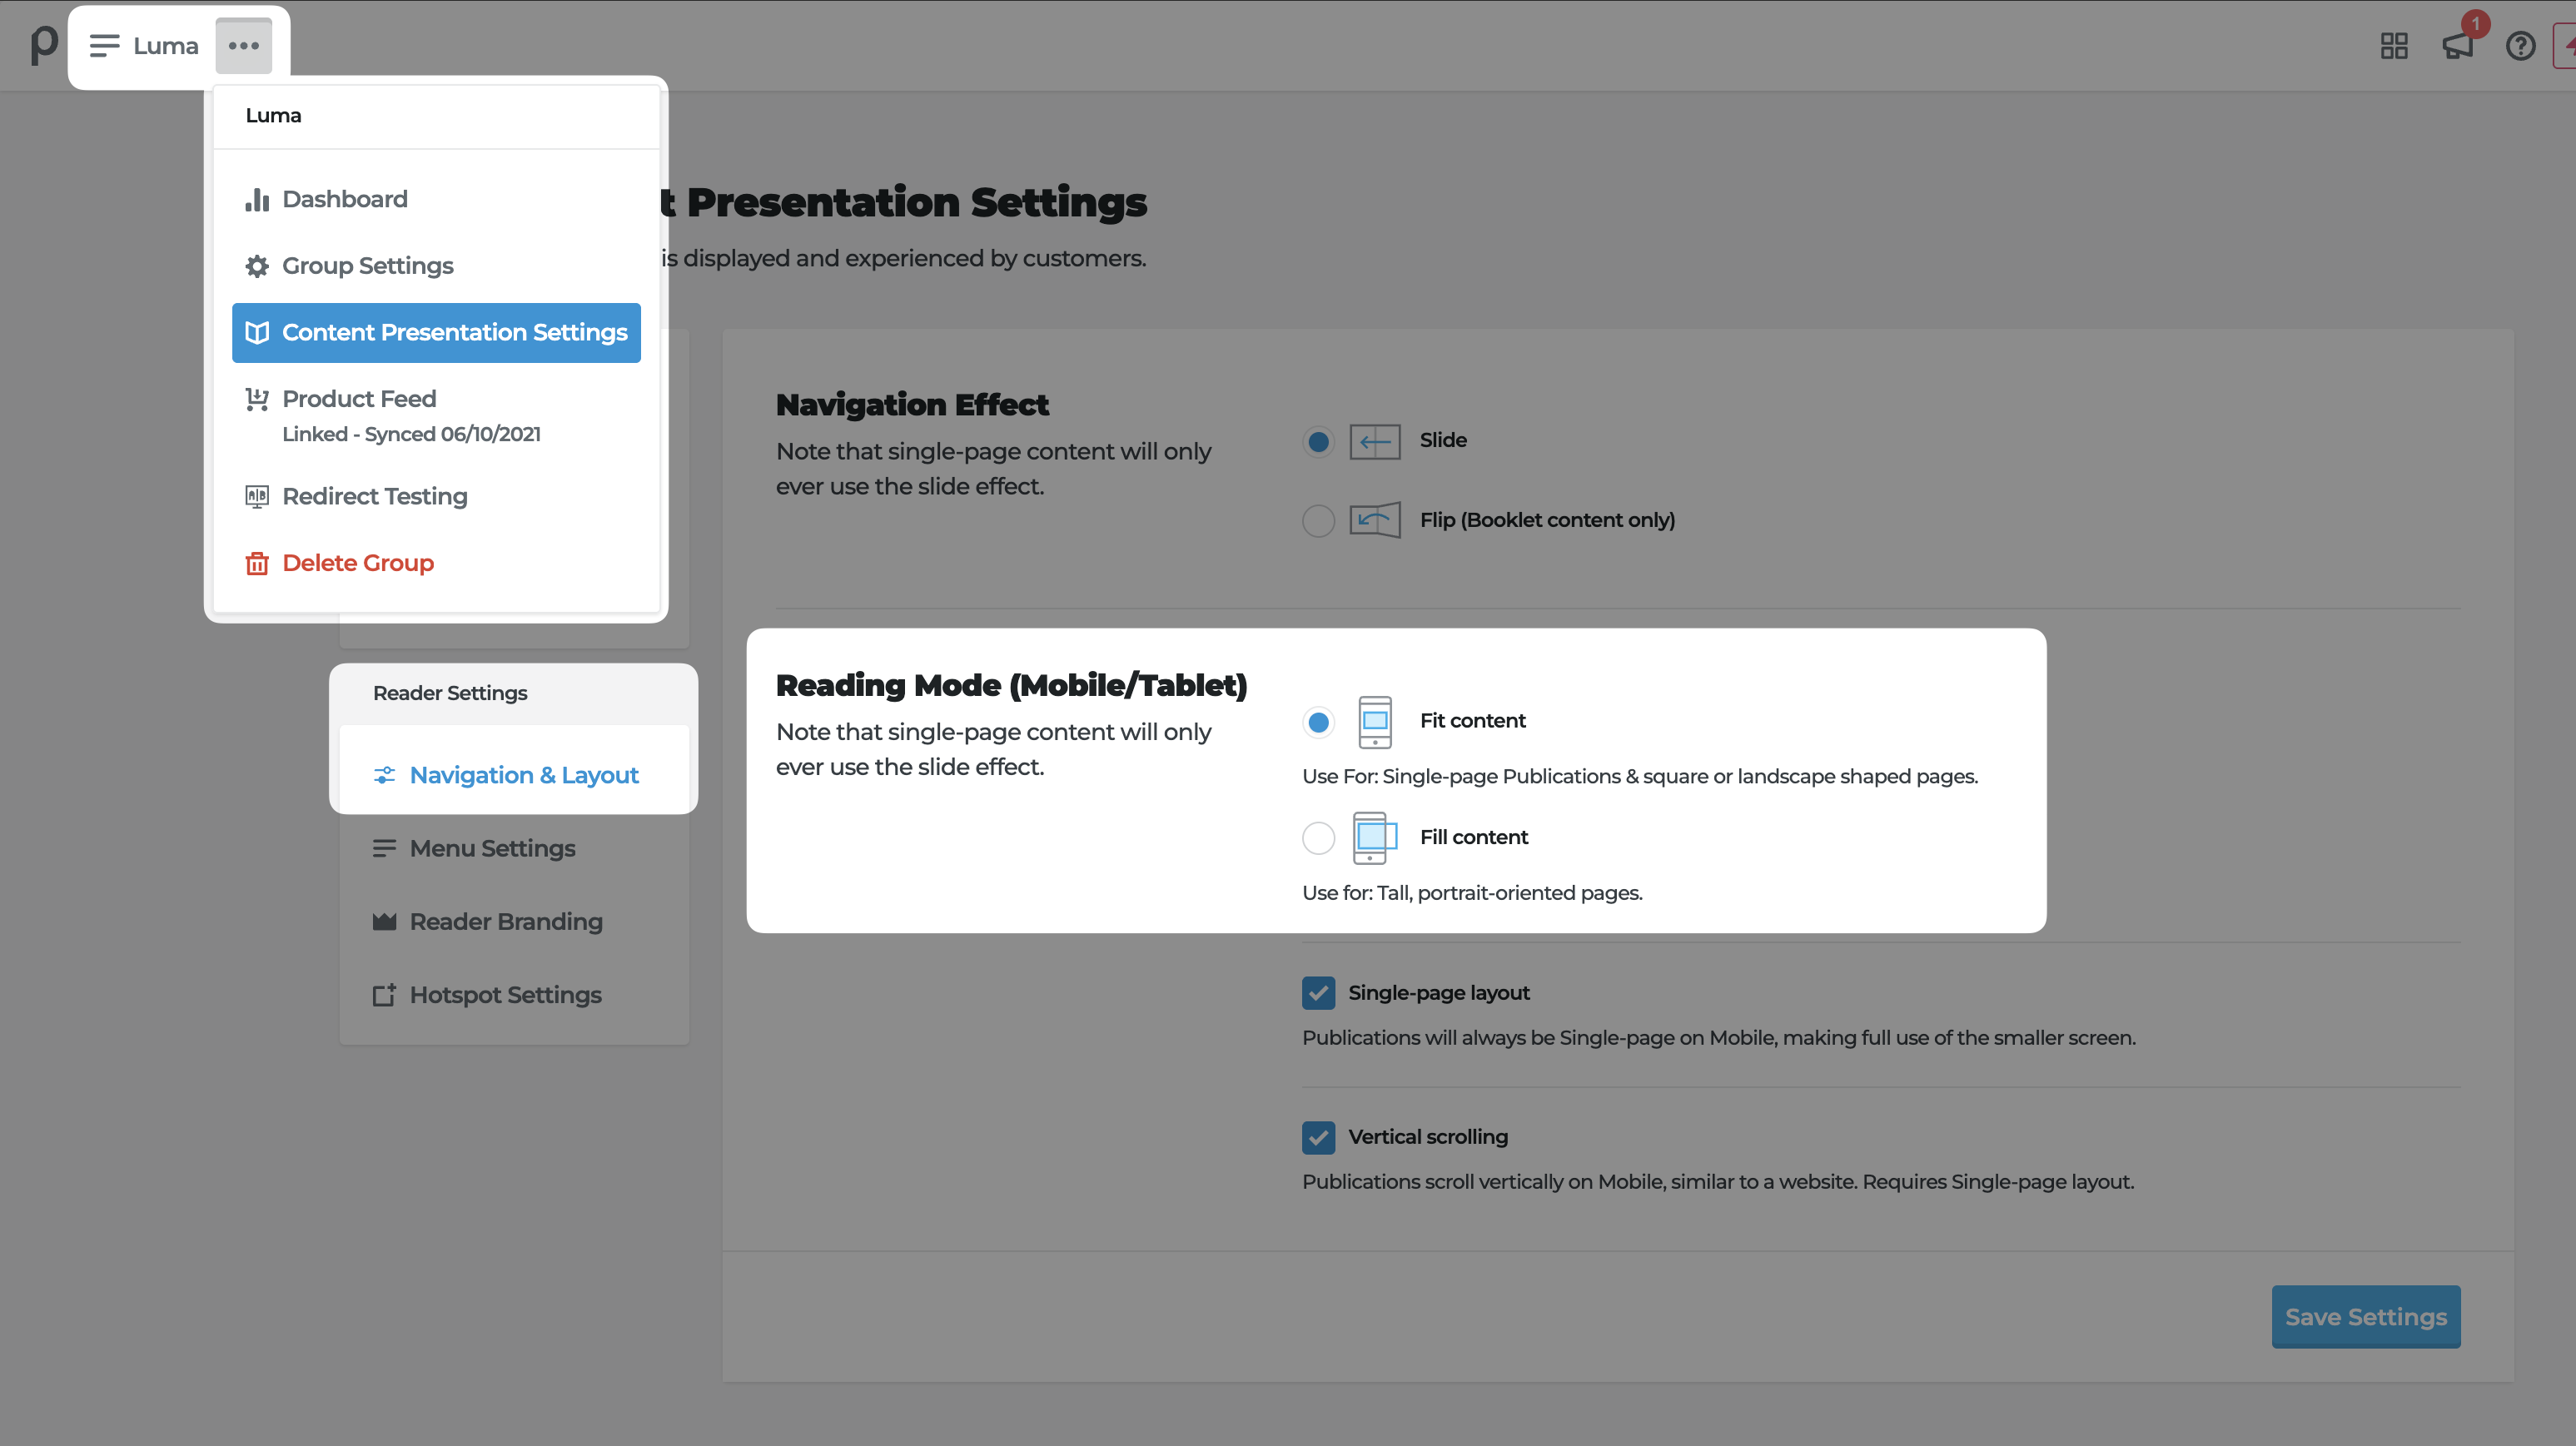Click the Publitas logo icon
2576x1446 pixels.
click(x=43, y=45)
